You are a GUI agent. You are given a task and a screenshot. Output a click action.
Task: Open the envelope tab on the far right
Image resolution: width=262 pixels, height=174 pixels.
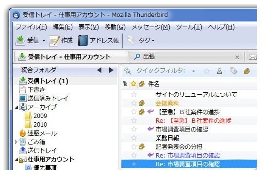[252, 58]
